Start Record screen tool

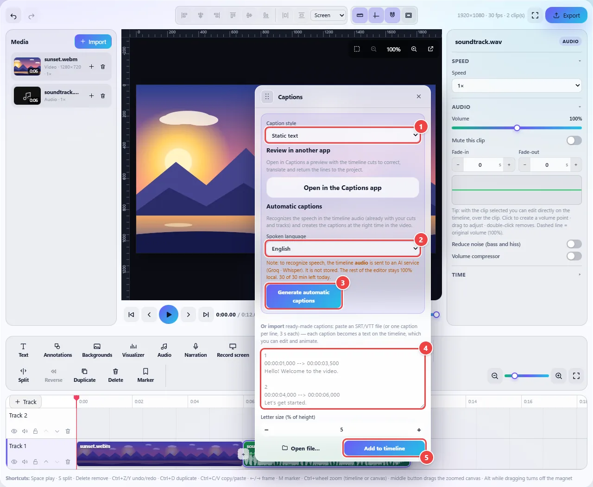click(233, 350)
